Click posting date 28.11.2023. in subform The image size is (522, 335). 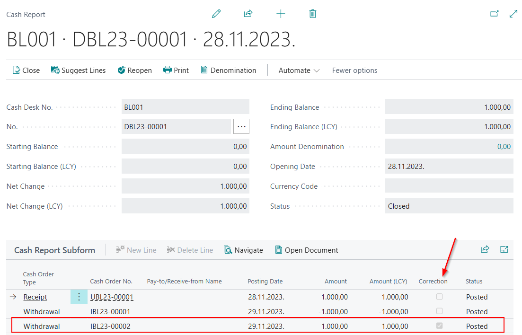coord(266,297)
